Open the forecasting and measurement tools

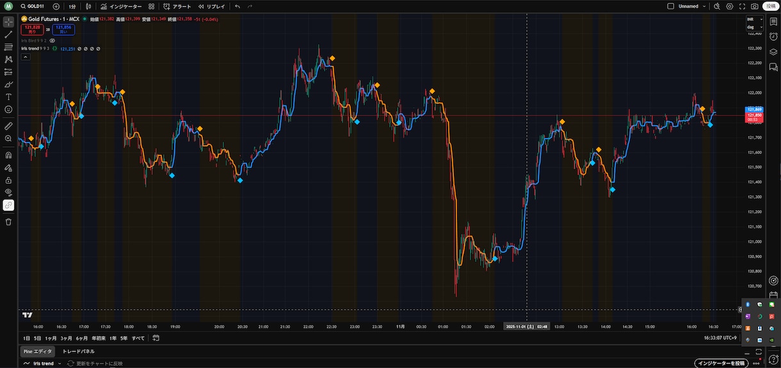point(8,72)
